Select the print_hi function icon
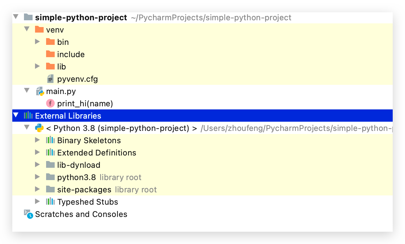The width and height of the screenshot is (405, 244). point(50,103)
